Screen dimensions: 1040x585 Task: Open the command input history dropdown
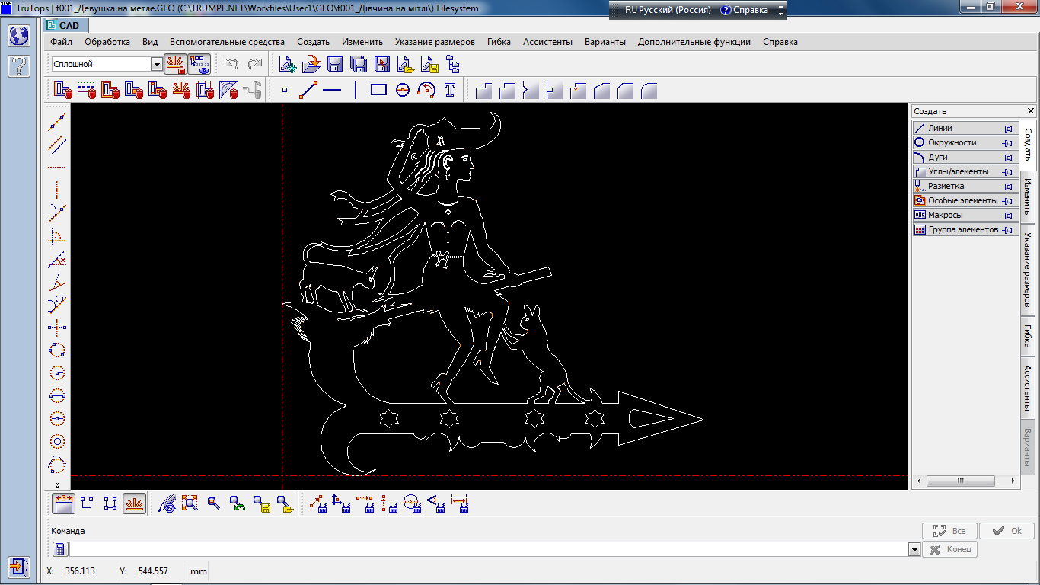tap(914, 549)
